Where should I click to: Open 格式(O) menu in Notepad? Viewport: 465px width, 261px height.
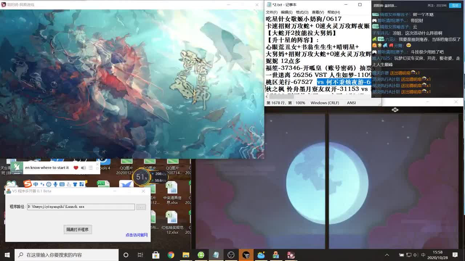tap(302, 12)
